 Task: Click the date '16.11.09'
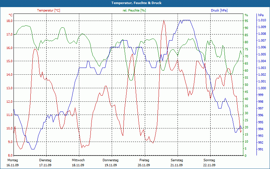click(x=12, y=165)
